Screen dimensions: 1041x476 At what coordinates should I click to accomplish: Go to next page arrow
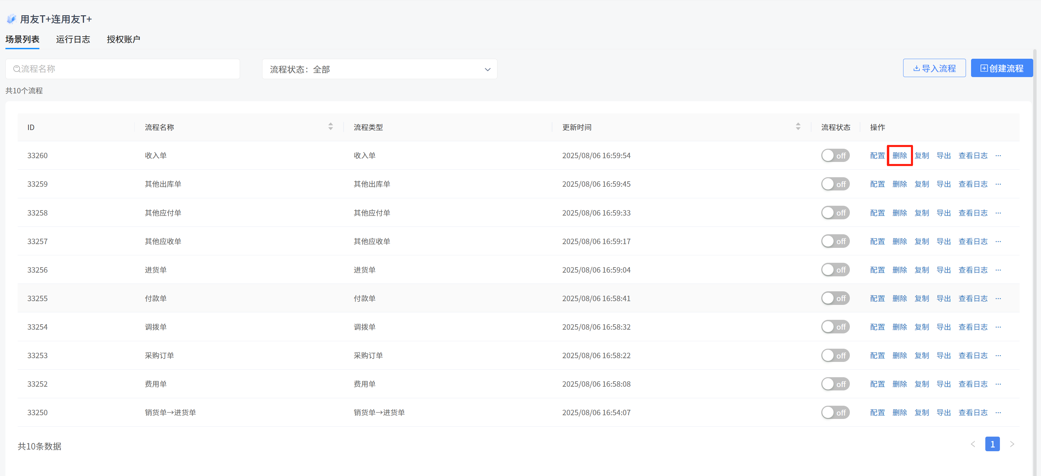pyautogui.click(x=1012, y=444)
